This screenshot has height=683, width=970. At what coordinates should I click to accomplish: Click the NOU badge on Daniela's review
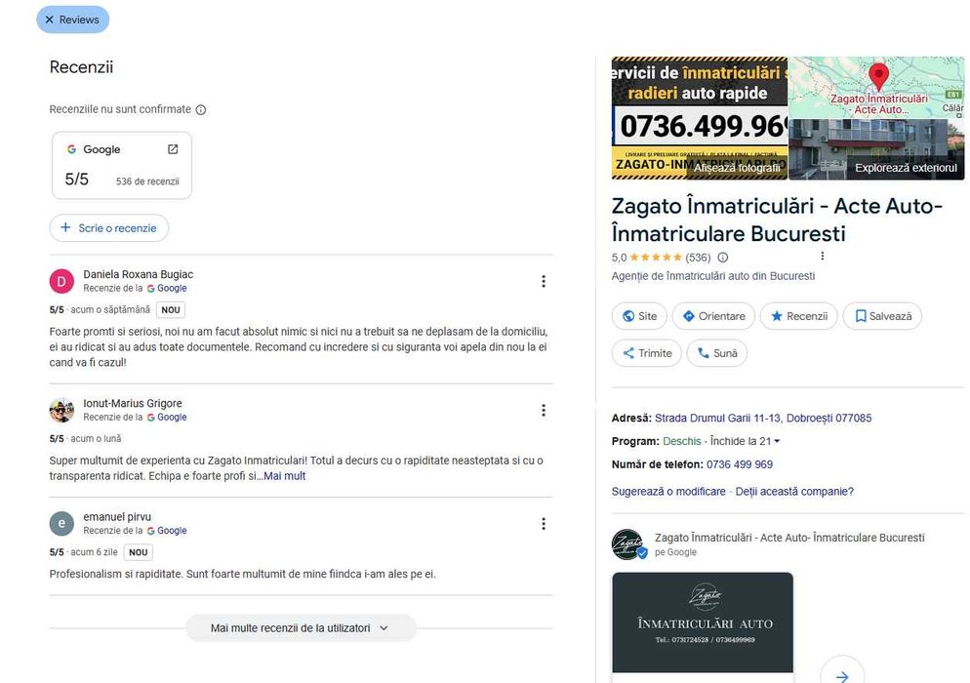point(171,310)
